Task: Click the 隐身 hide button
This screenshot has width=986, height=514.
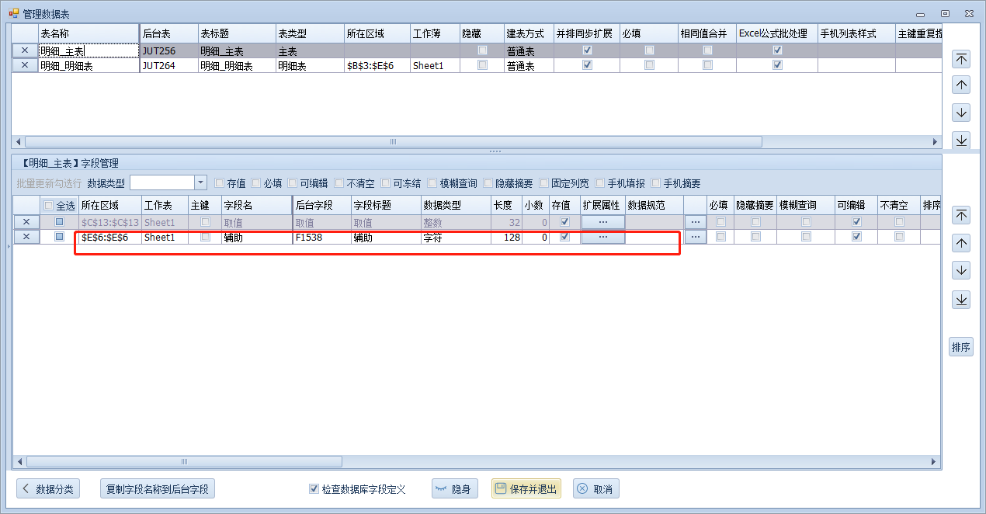Action: pyautogui.click(x=454, y=489)
